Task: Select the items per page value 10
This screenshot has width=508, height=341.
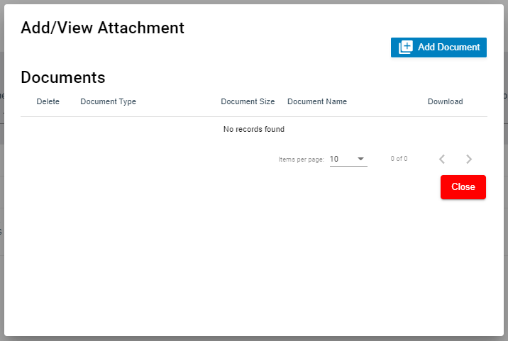Action: (x=334, y=159)
